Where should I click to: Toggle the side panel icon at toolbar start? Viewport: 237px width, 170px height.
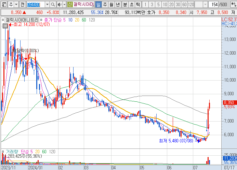(x=4, y=5)
